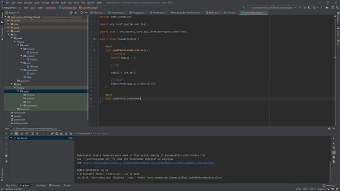Open the Terminal tool window button
The image size is (340, 191).
coord(55,186)
